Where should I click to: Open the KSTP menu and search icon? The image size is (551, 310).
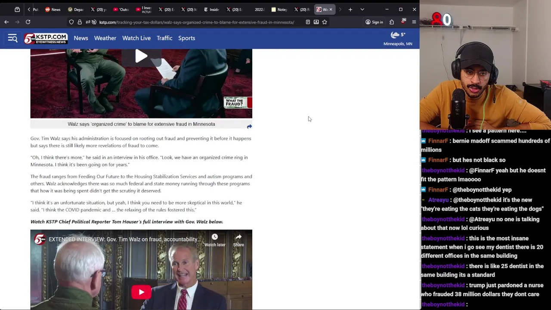(x=12, y=38)
